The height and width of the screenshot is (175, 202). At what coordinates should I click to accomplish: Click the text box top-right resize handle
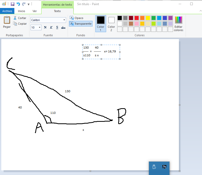(x=120, y=45)
